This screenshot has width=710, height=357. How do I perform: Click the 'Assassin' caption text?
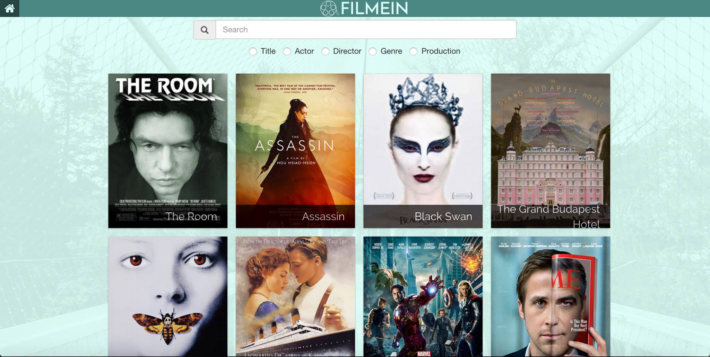pos(323,217)
